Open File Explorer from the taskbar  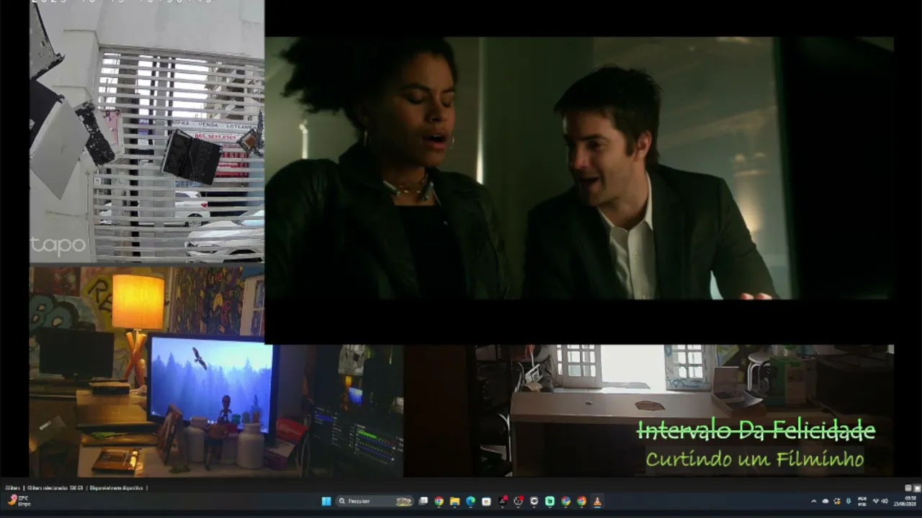[455, 501]
